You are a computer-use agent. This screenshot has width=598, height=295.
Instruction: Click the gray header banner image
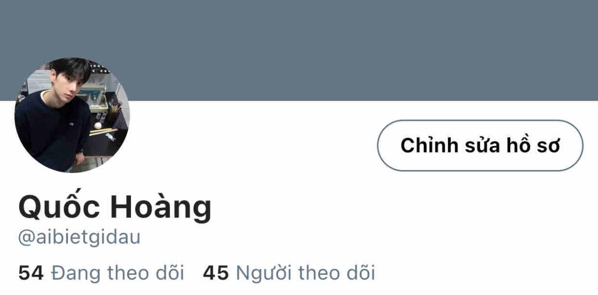(x=299, y=50)
